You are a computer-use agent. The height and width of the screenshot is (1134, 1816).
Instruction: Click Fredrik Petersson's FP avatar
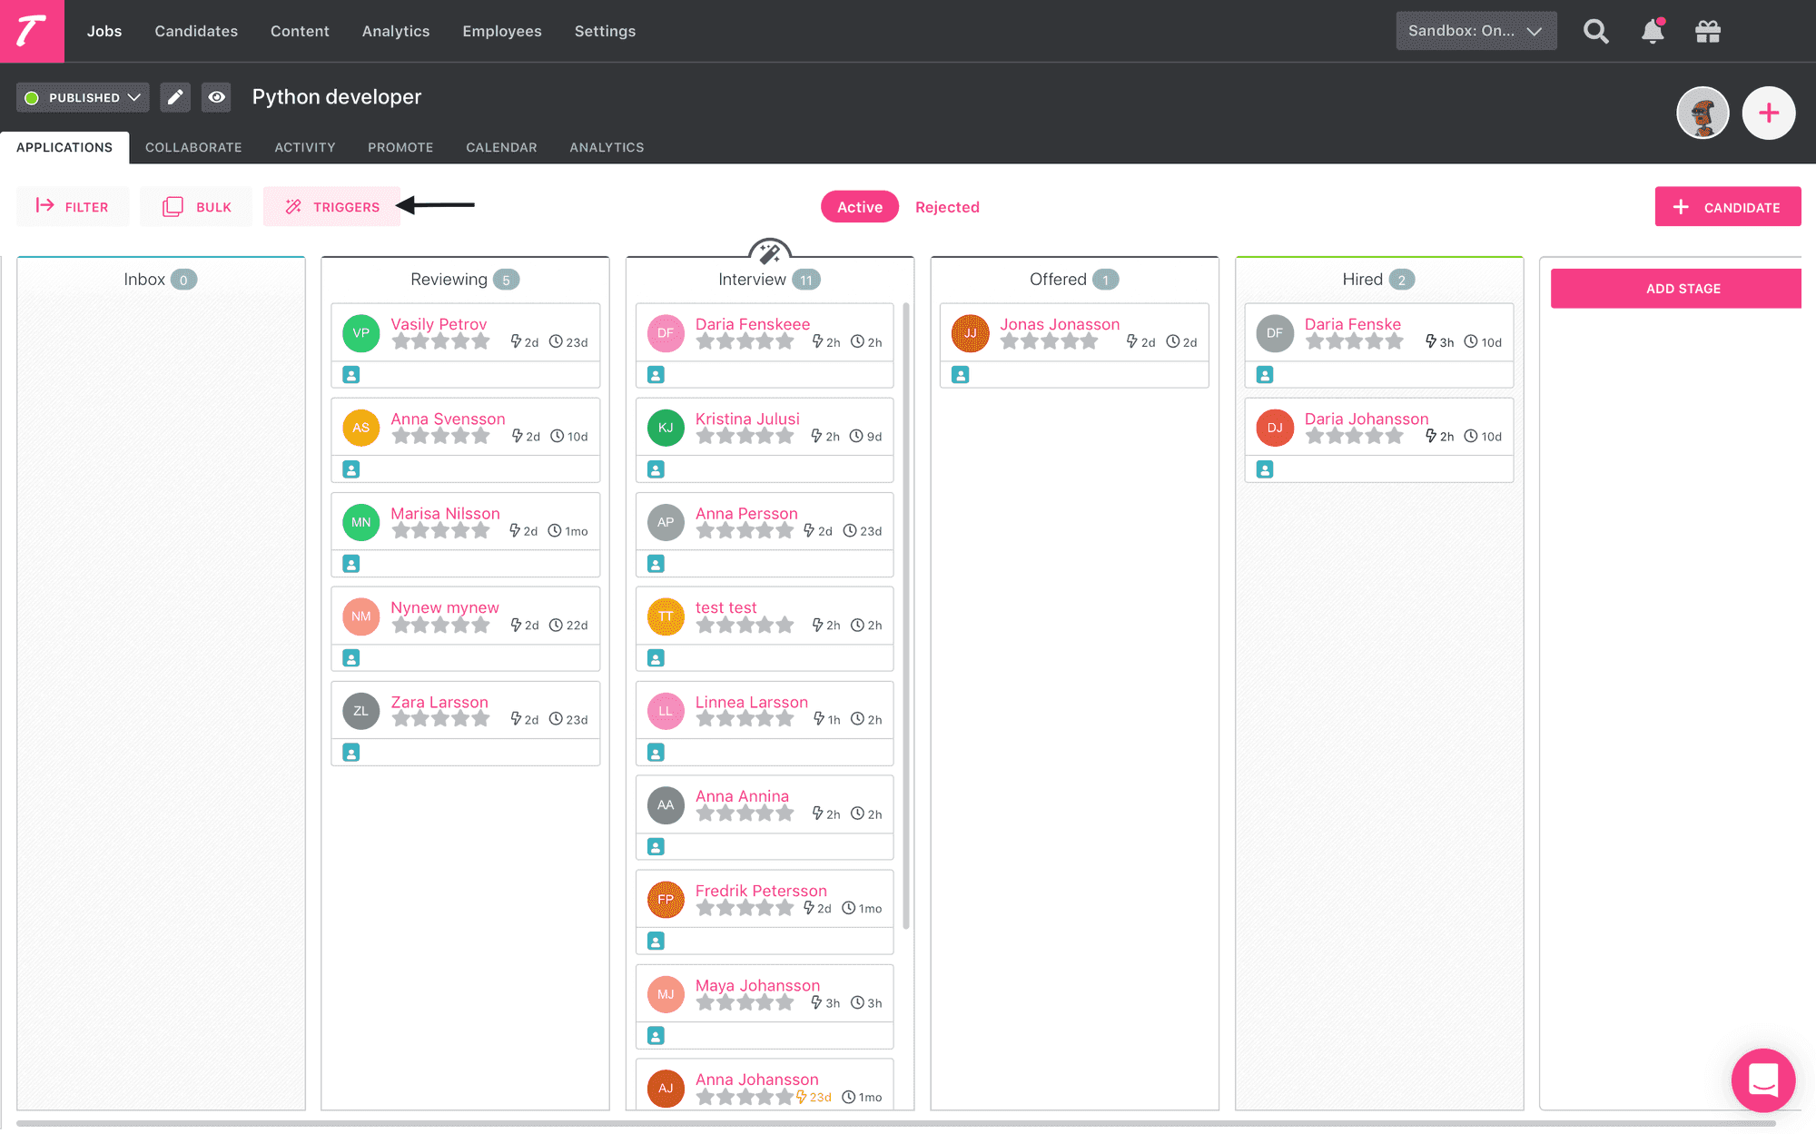(x=666, y=900)
